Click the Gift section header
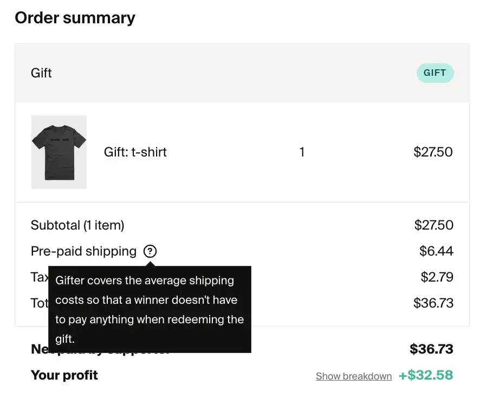 click(x=41, y=73)
